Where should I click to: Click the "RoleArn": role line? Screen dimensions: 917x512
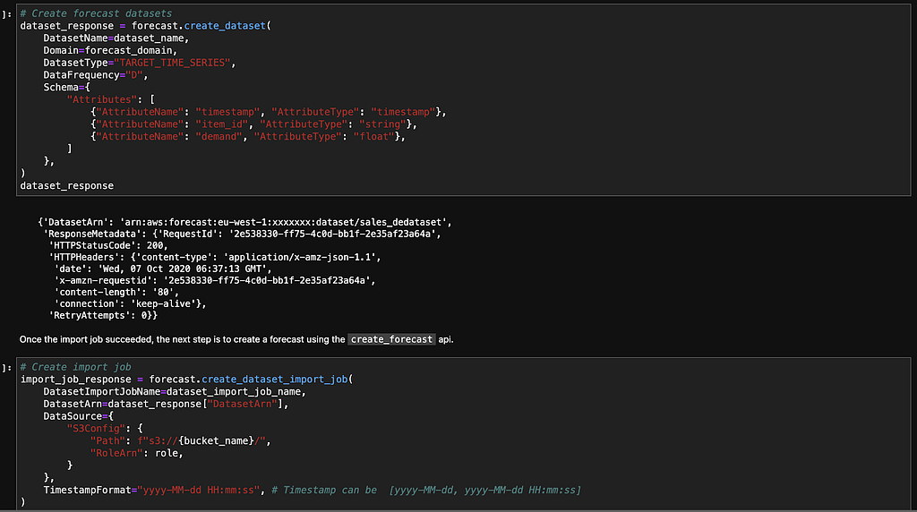(136, 453)
